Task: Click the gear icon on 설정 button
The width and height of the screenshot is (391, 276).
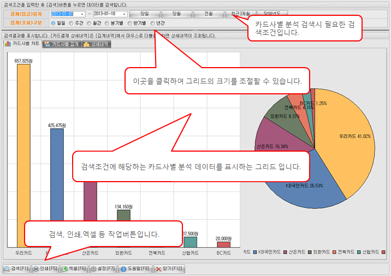Action: pos(93,269)
